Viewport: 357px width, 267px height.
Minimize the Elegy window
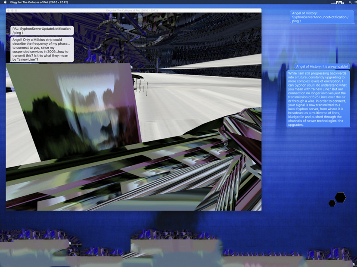click(x=12, y=10)
